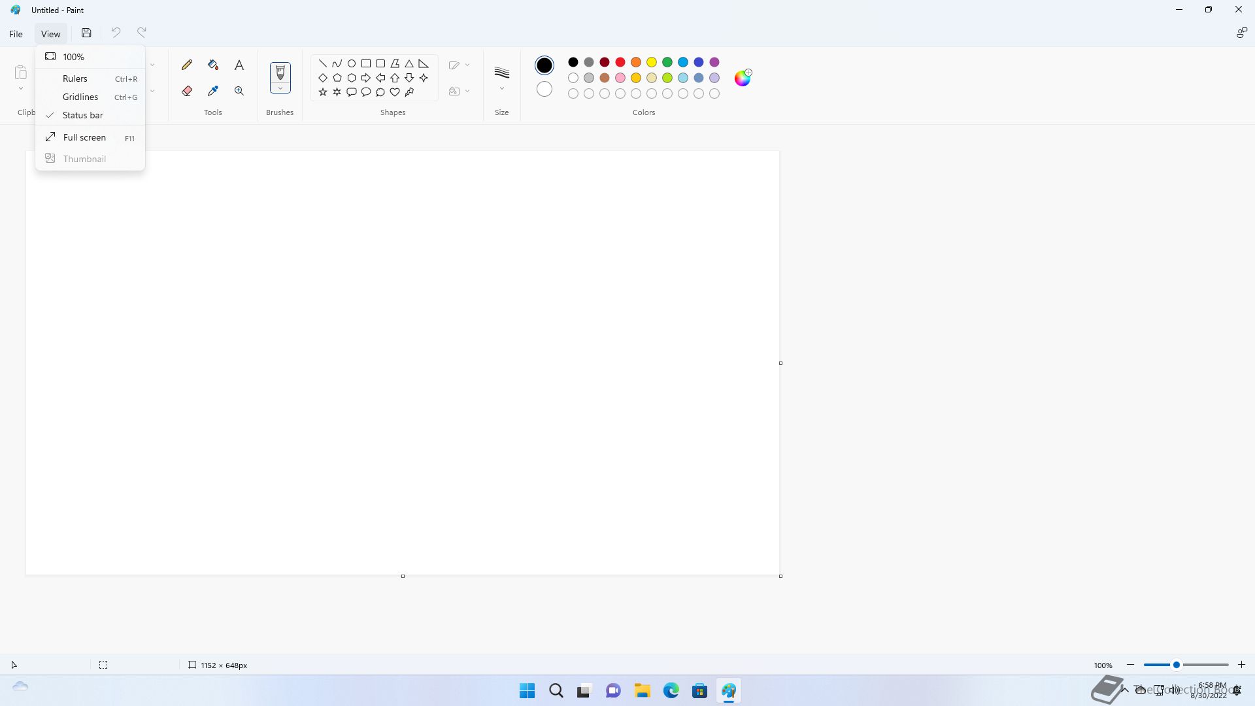Select the Magnifier tool
This screenshot has width=1255, height=706.
pyautogui.click(x=239, y=91)
